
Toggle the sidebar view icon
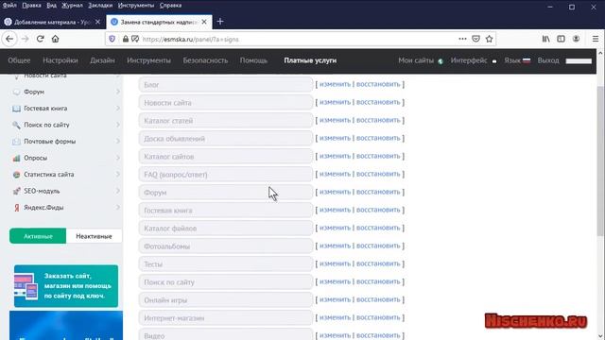tap(561, 39)
